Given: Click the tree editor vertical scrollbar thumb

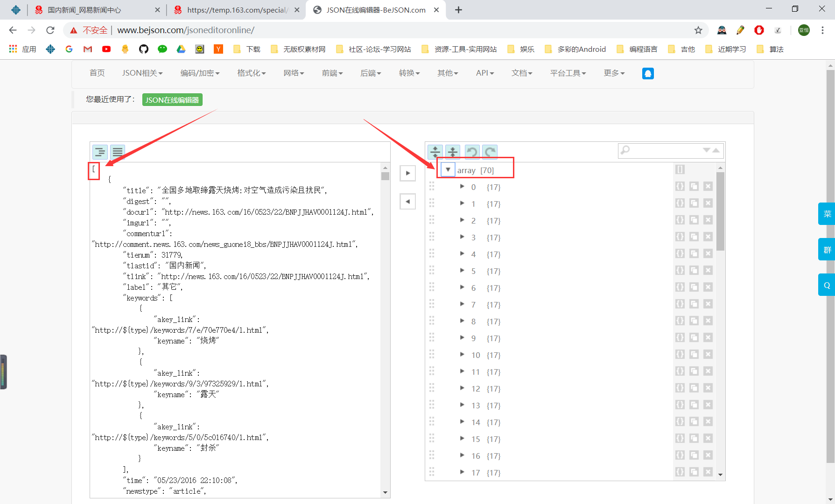Looking at the screenshot, I should 720,211.
